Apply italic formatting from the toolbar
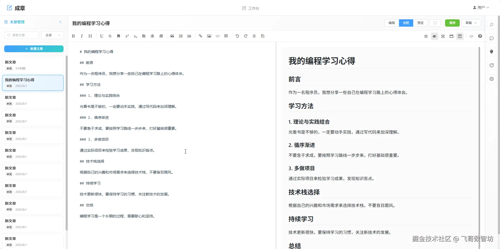Viewport: 500px width, 249px height. (x=82, y=36)
